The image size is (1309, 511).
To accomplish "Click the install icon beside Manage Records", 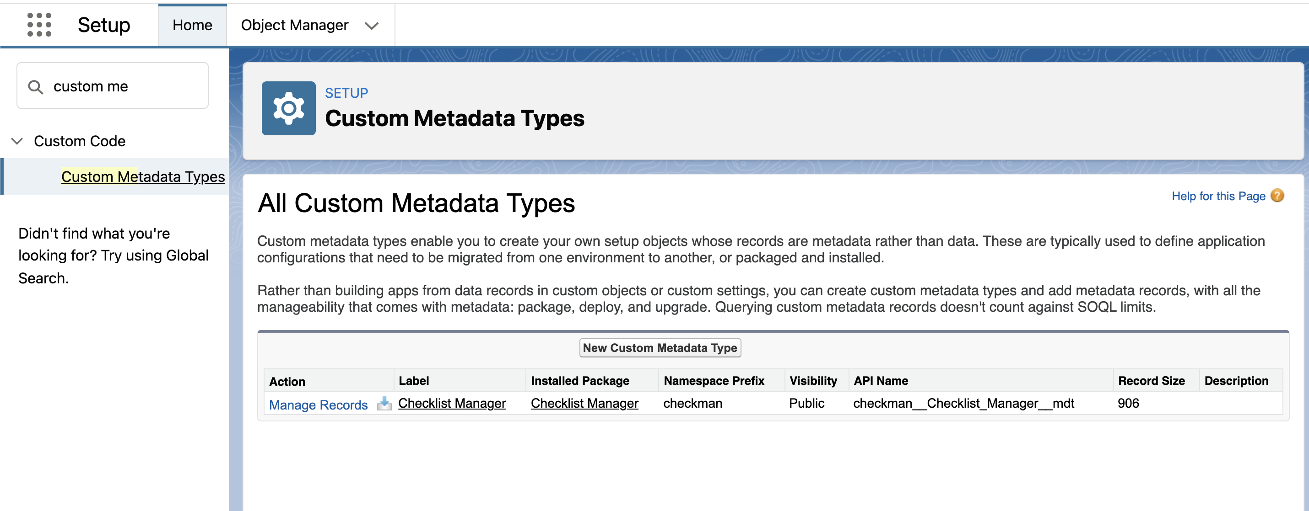I will [x=384, y=404].
